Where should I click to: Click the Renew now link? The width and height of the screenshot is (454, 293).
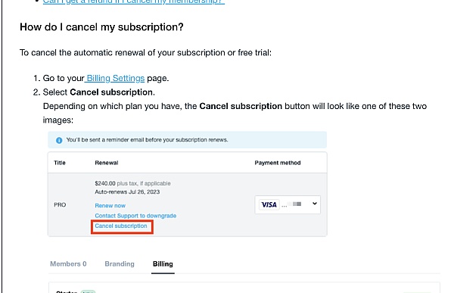pos(110,205)
